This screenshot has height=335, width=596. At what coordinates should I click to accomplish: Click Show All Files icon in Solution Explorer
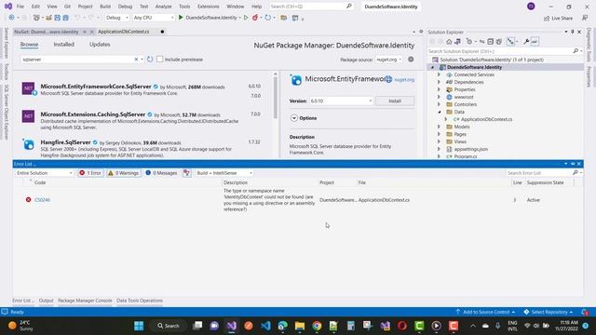click(499, 42)
